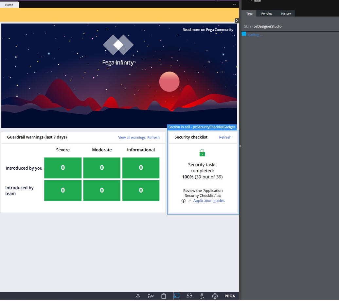Click the PEGA logo in bottom toolbar

coord(230,296)
